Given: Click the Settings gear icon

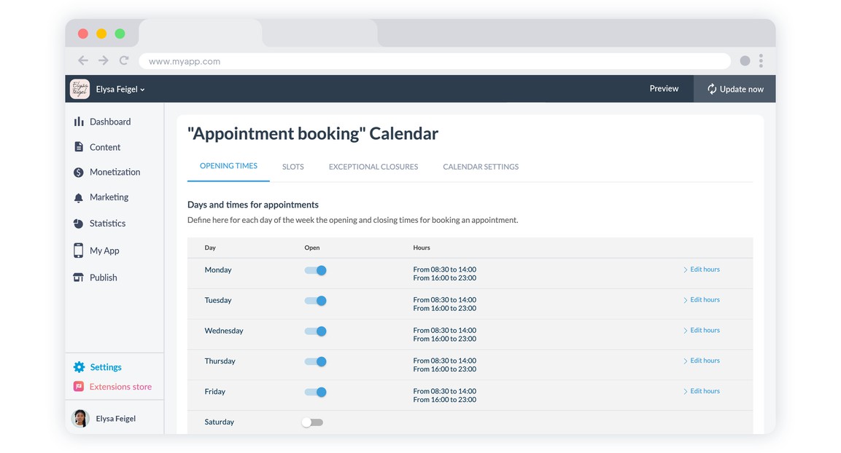Looking at the screenshot, I should click(79, 367).
